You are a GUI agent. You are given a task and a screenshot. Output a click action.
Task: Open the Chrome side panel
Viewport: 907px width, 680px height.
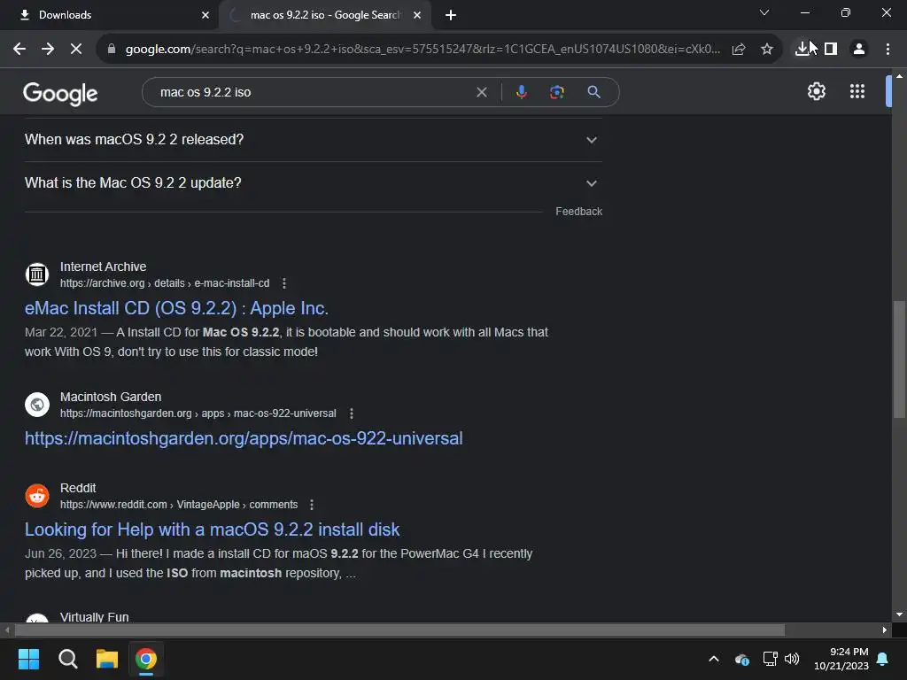831,50
